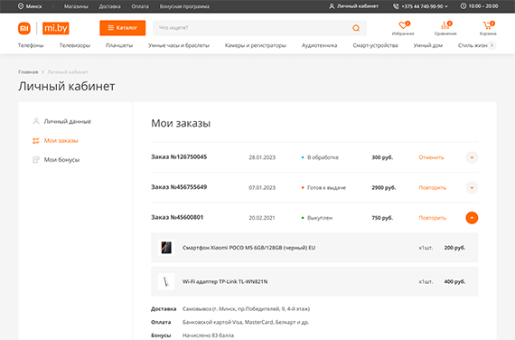
Task: Click the Личные данные person icon
Action: click(36, 121)
